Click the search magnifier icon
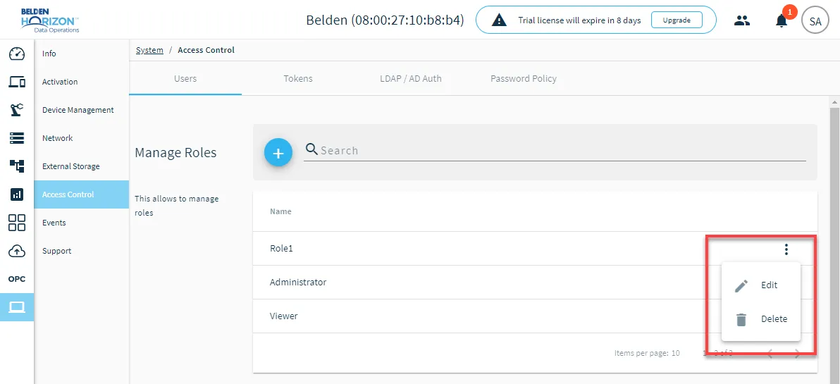Viewport: 840px width, 384px height. click(311, 149)
